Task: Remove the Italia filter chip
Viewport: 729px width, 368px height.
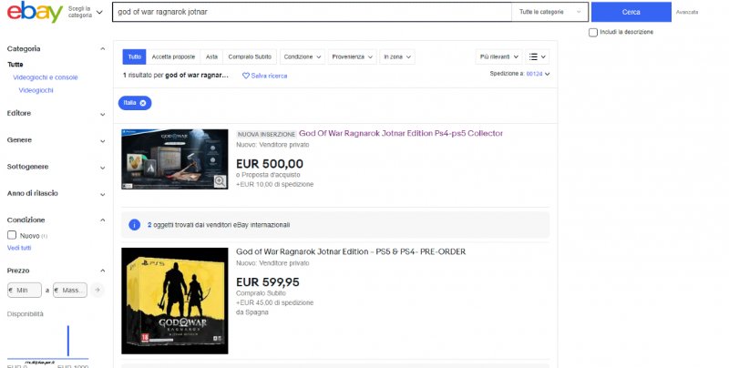Action: coord(143,103)
